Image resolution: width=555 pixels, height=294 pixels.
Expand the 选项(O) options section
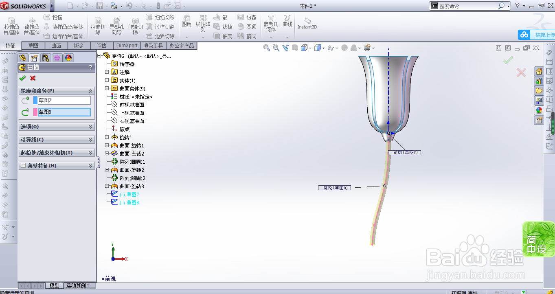click(x=57, y=127)
